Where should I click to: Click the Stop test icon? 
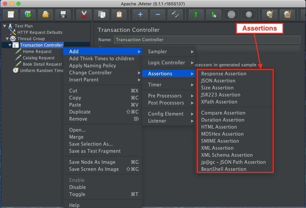tap(231, 14)
